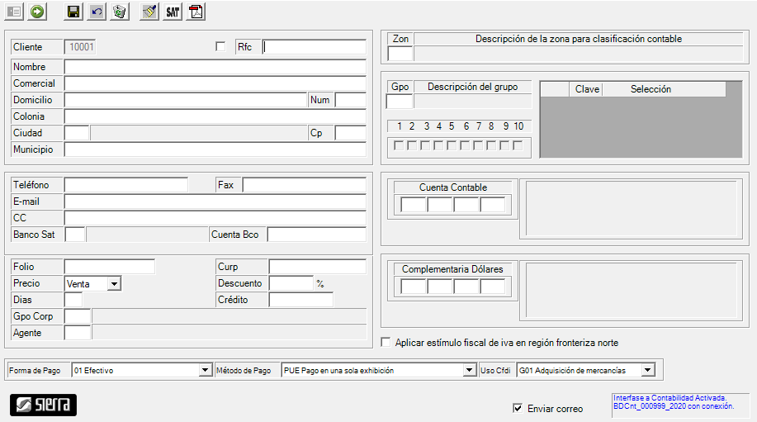Click the E-mail text field

coord(215,202)
